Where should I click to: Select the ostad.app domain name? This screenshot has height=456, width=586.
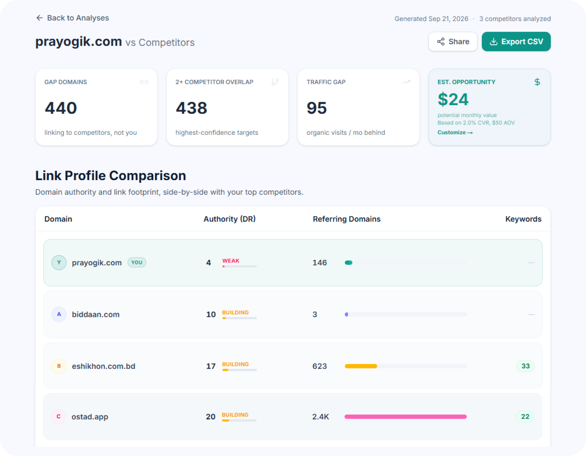(90, 417)
